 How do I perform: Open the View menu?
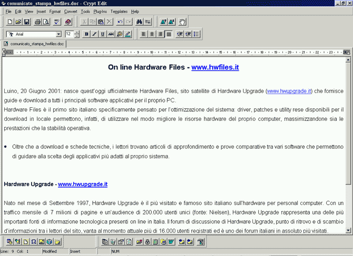coord(29,12)
